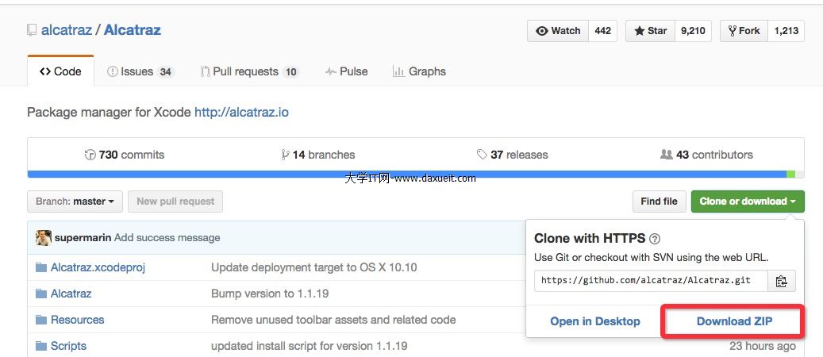Click the help icon next to Clone with HTTPS
The height and width of the screenshot is (357, 823).
(654, 238)
